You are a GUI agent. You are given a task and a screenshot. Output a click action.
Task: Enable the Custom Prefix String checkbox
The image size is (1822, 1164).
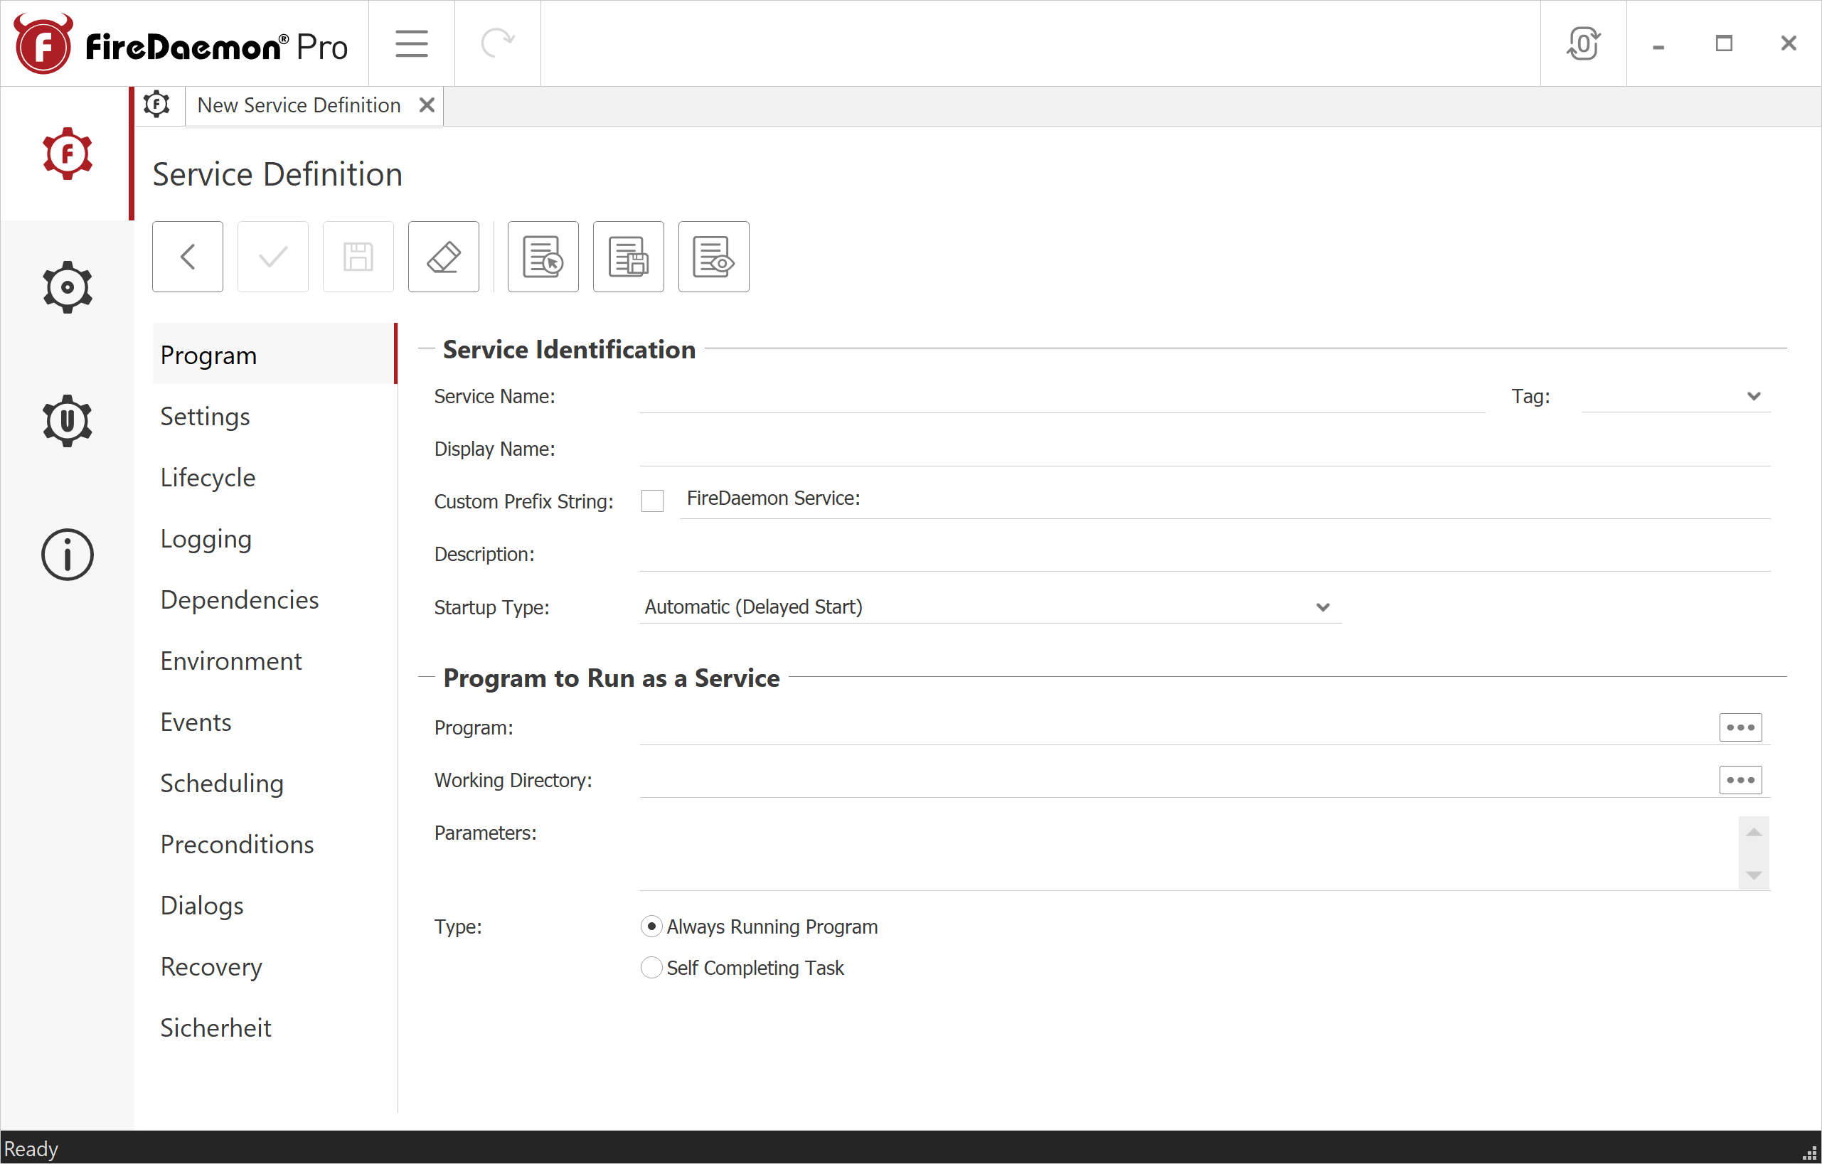point(652,500)
